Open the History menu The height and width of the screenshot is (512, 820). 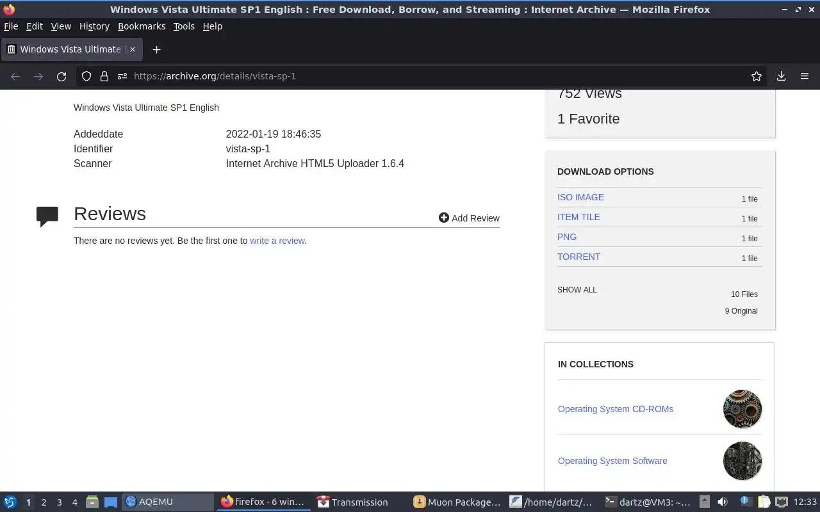94,26
